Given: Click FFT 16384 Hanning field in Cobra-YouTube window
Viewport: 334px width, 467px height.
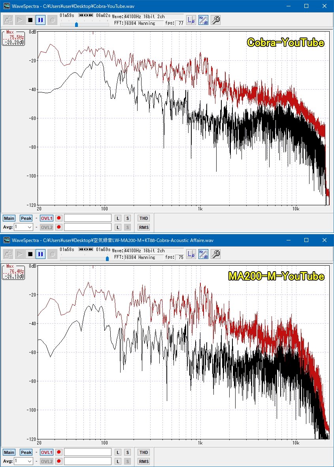Looking at the screenshot, I should tap(144, 23).
